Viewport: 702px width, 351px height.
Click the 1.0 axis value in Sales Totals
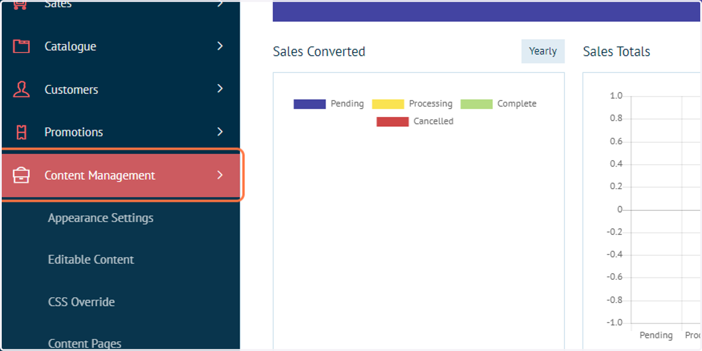coord(616,96)
